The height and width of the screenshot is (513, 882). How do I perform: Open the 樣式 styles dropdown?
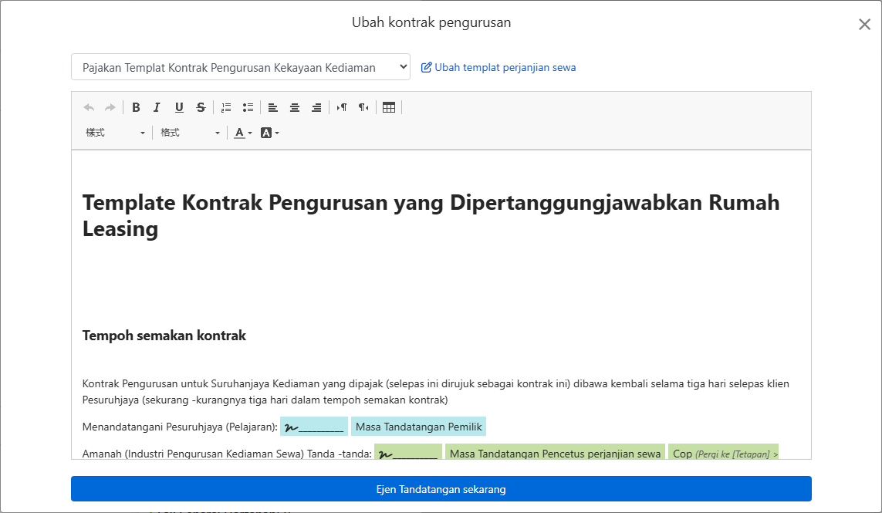115,133
